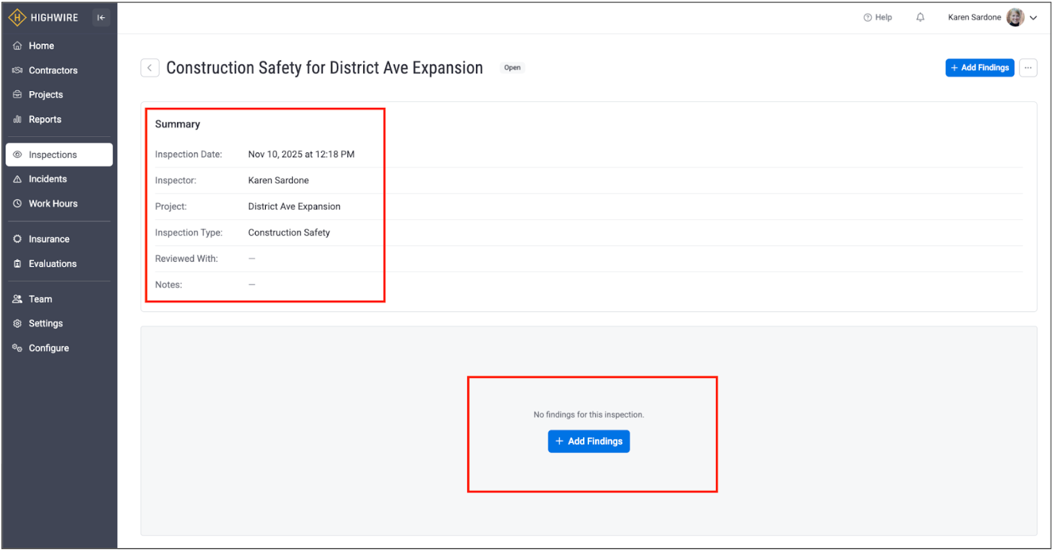
Task: Navigate to Contractors in the sidebar
Action: point(53,70)
